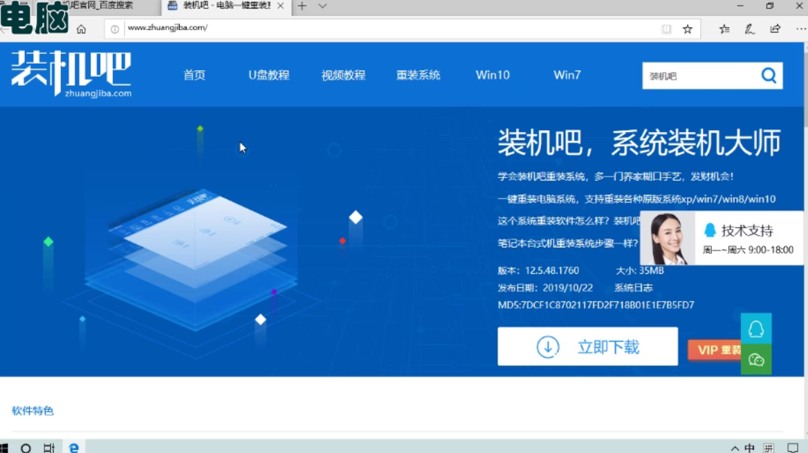
Task: Close the 装机吧 tab
Action: [x=280, y=6]
